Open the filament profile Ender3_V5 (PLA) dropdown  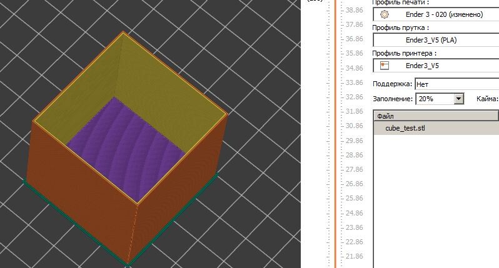click(x=436, y=40)
